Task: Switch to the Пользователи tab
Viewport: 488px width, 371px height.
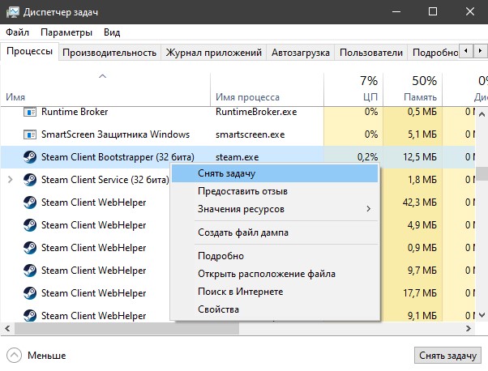Action: coord(371,53)
